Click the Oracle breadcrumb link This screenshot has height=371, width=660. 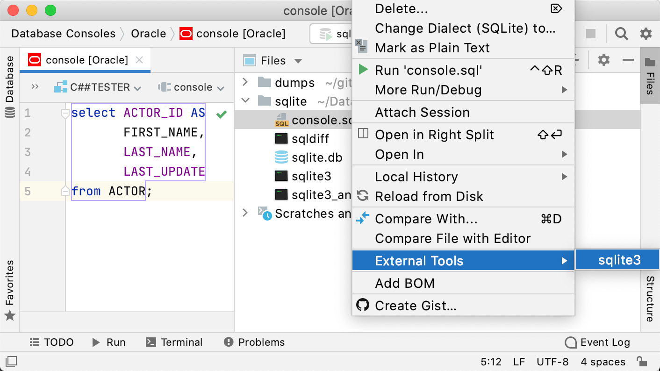click(149, 33)
